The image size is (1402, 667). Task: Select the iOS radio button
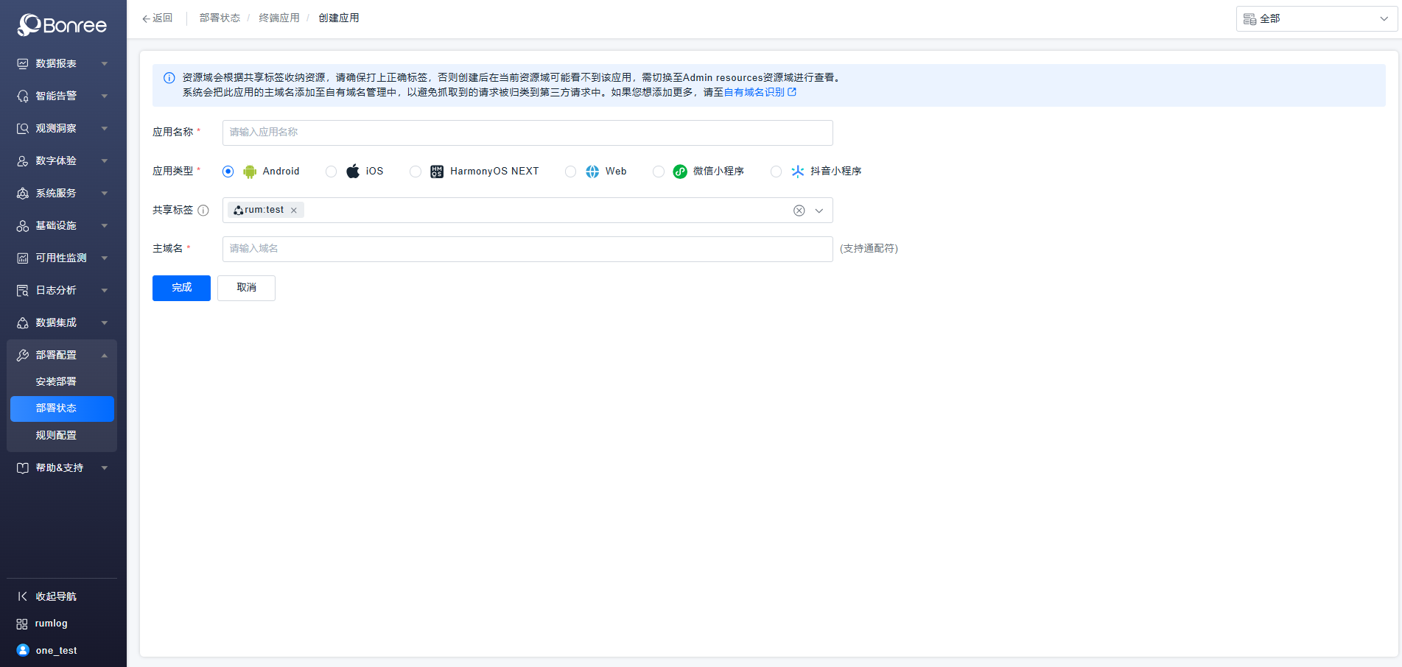point(332,172)
